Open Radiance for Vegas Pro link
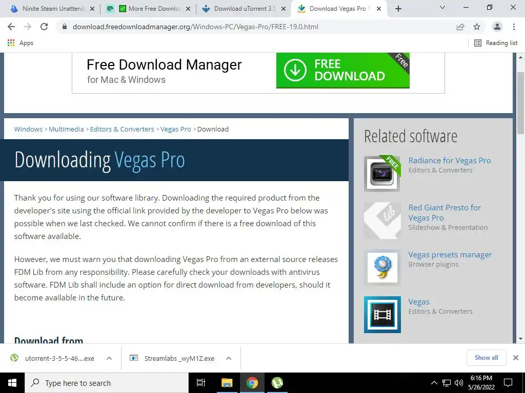Screen dimensions: 525x393 click(x=449, y=160)
